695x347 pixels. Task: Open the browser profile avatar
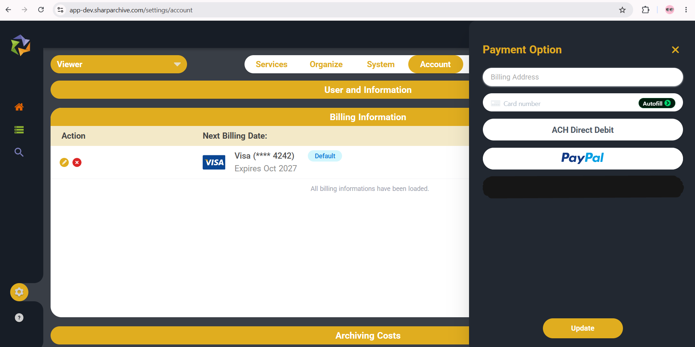click(670, 10)
